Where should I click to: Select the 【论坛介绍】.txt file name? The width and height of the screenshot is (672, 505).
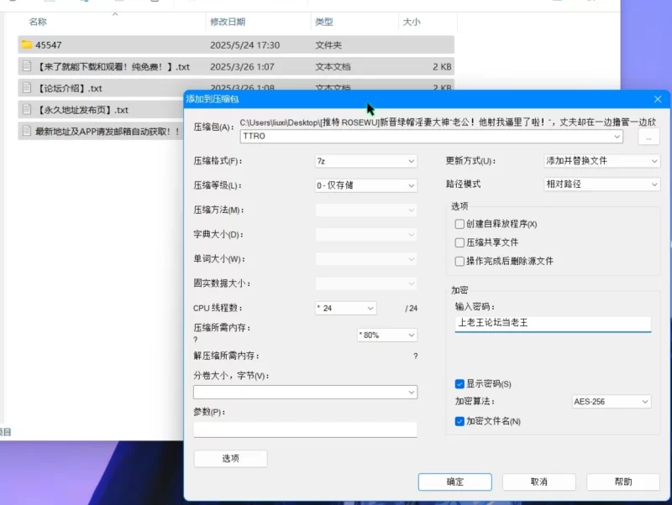(70, 88)
